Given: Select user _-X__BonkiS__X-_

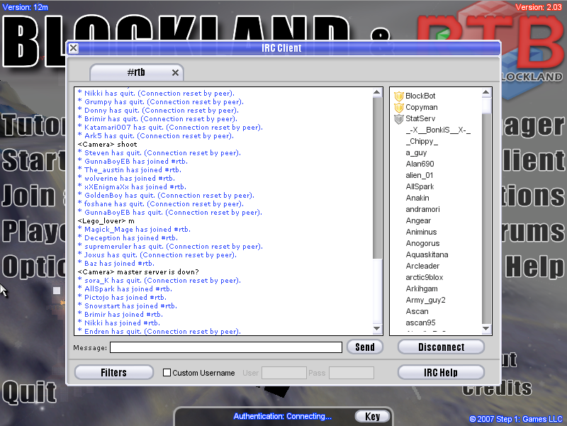Looking at the screenshot, I should 438,130.
